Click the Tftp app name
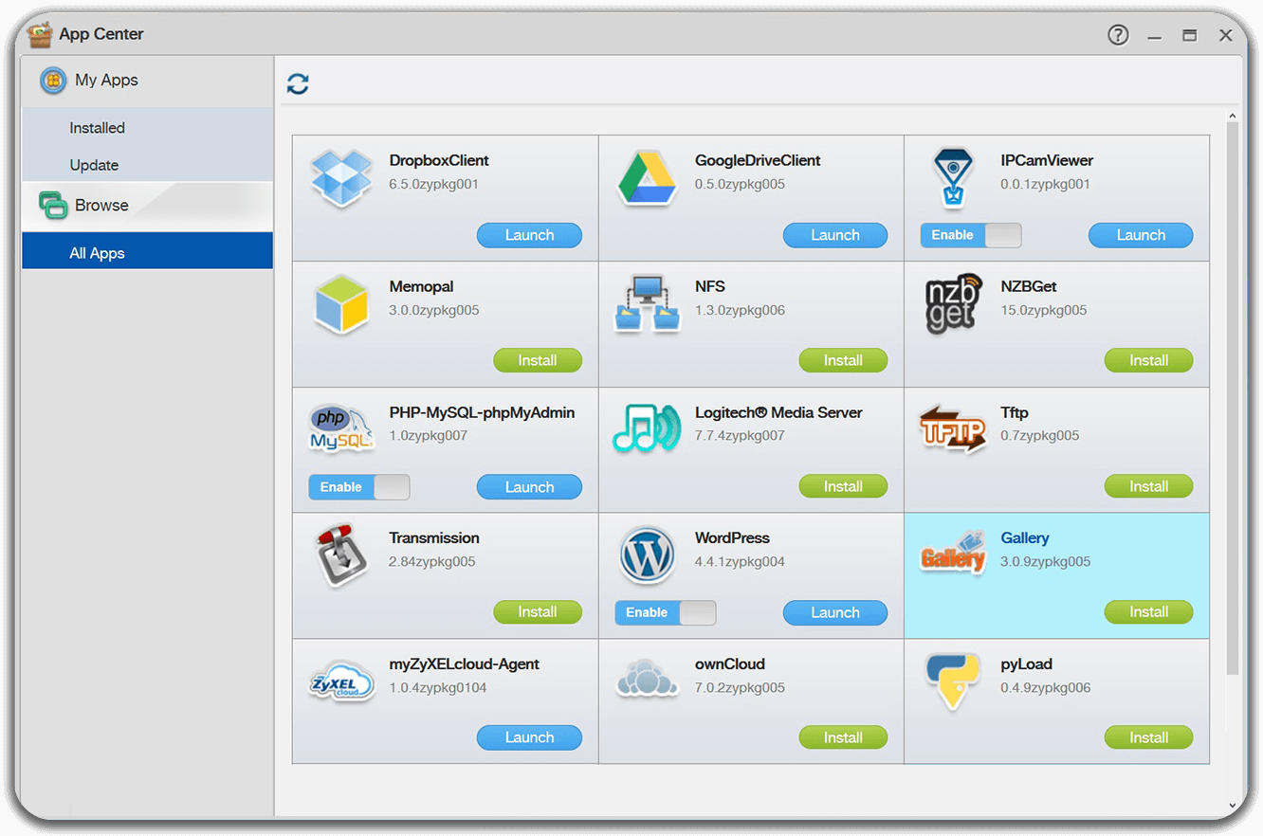1263x836 pixels. (1015, 412)
